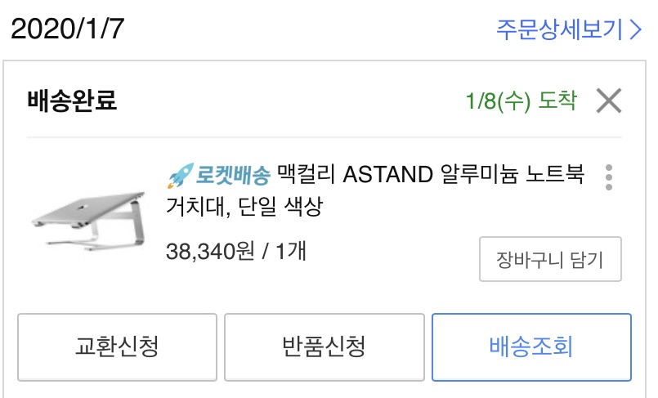Viewport: 658px width, 398px height.
Task: Dismiss the order card with the X icon
Action: point(608,101)
